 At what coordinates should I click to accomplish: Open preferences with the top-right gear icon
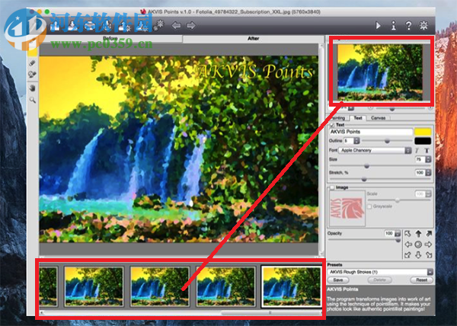coord(423,25)
